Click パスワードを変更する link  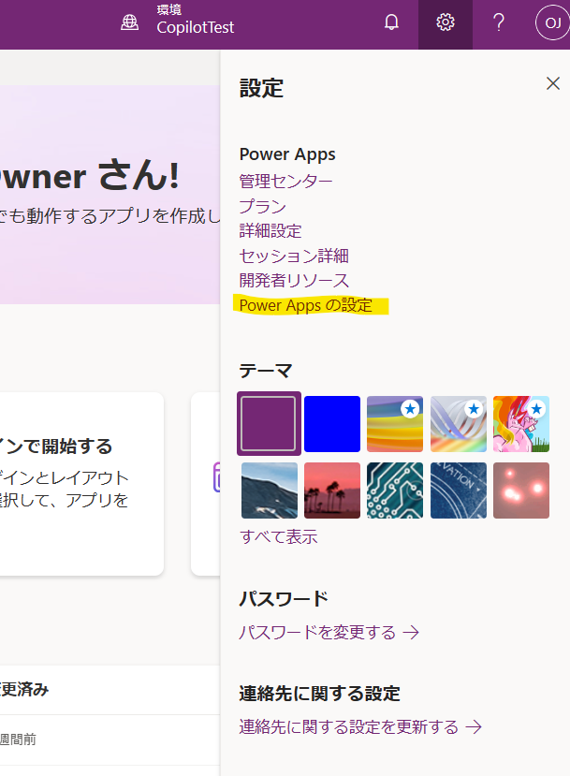point(329,632)
